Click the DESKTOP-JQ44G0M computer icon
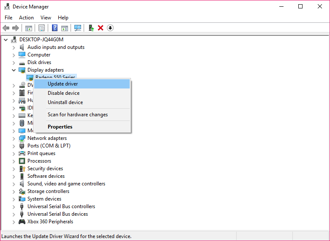 tap(14, 40)
